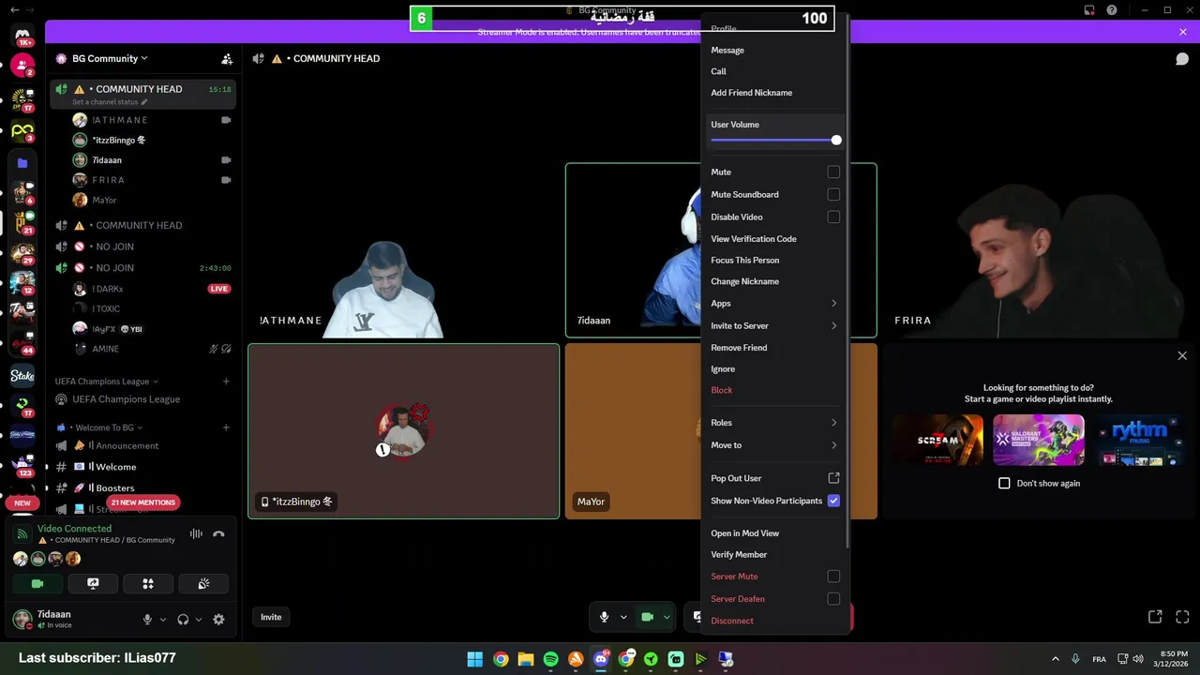
Task: Open chat bubble icon in the top right
Action: (x=1182, y=58)
